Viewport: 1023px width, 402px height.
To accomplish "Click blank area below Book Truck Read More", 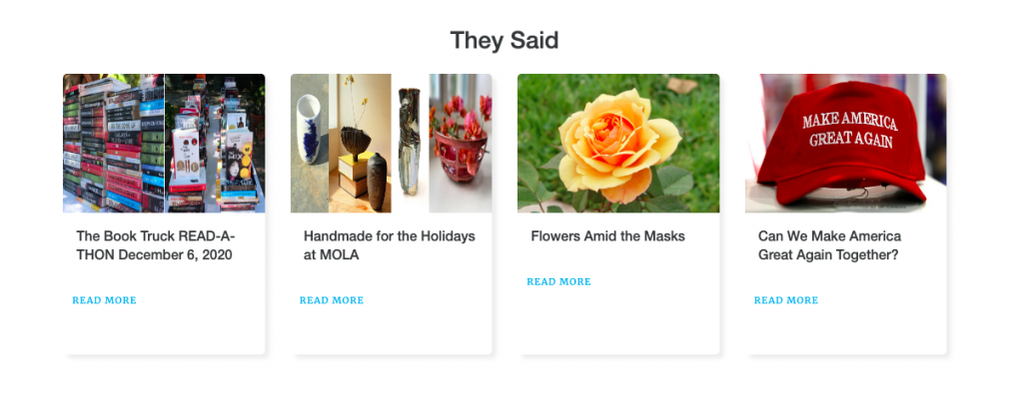I will [x=164, y=331].
